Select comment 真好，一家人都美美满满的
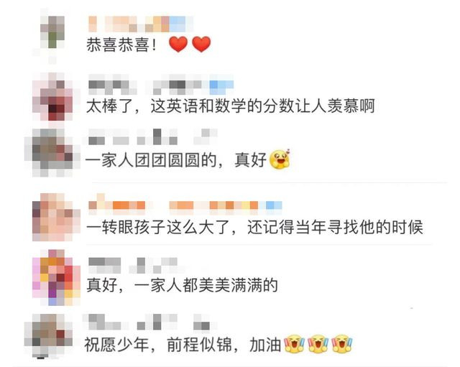The width and height of the screenshot is (460, 367). click(x=182, y=285)
